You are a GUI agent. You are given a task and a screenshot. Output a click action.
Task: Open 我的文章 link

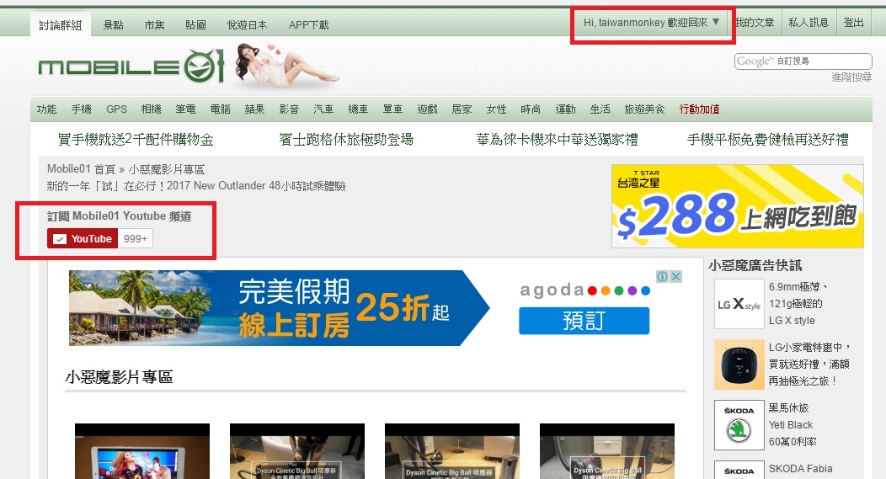pyautogui.click(x=755, y=23)
